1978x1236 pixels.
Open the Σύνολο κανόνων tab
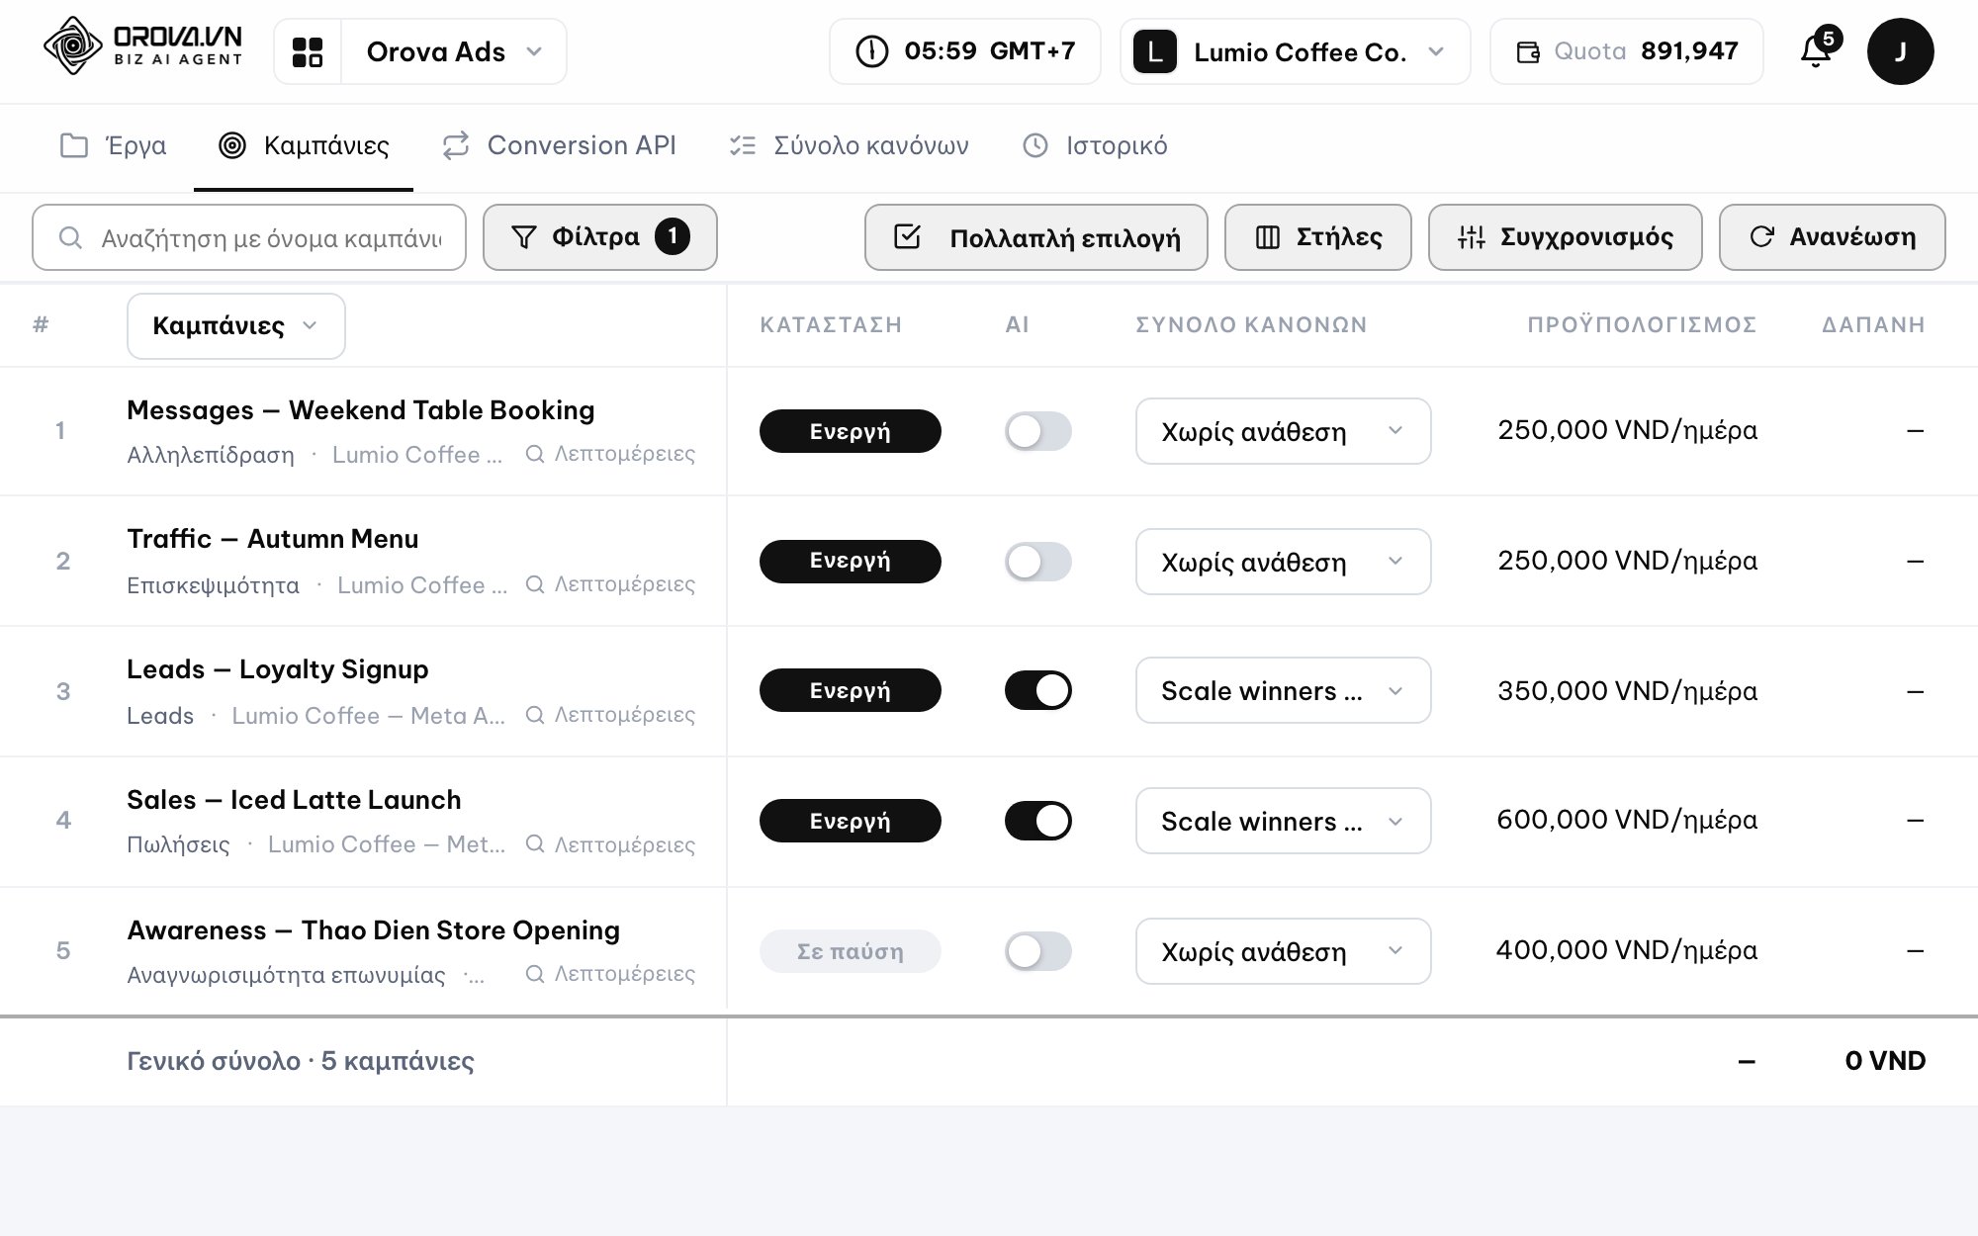click(849, 146)
